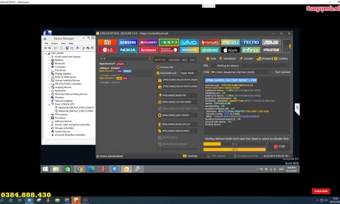This screenshot has width=340, height=204.
Task: Select the ASUS brand tile
Action: pyautogui.click(x=271, y=43)
